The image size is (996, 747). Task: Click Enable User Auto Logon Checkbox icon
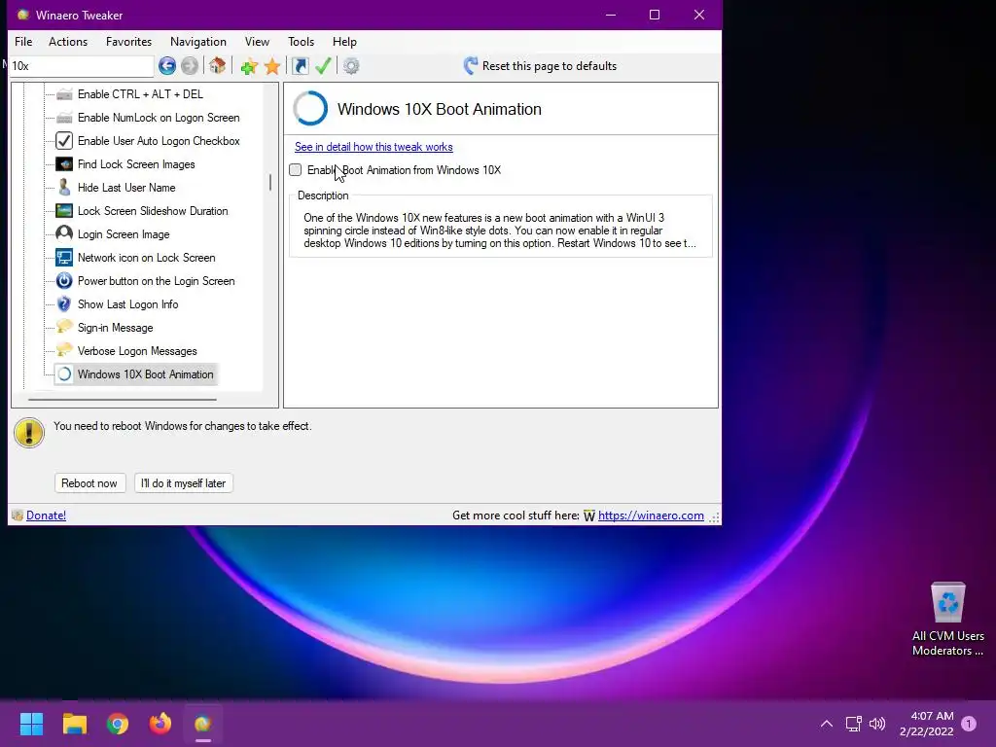coord(64,140)
